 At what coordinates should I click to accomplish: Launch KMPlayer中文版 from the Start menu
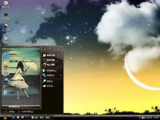[x=15, y=80]
